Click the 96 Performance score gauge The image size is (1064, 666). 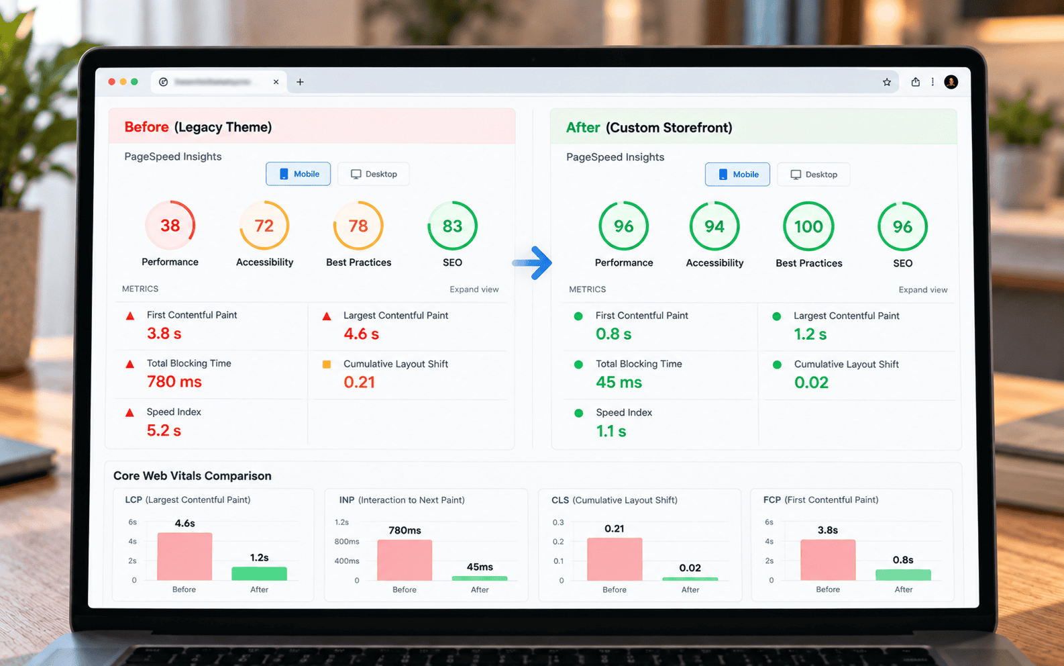[x=624, y=226]
